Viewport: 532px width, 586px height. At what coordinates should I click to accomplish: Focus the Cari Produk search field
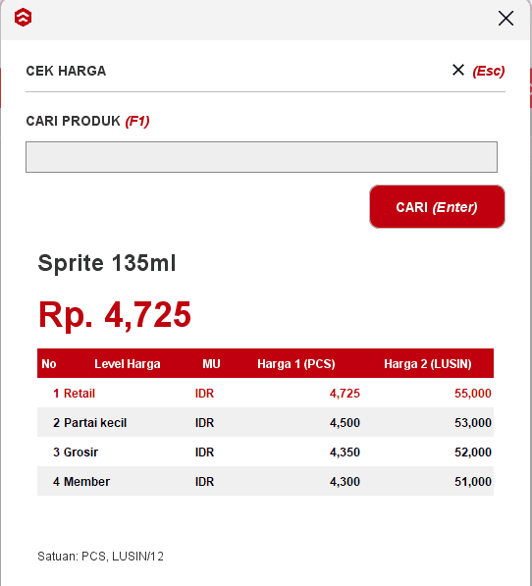click(x=261, y=157)
